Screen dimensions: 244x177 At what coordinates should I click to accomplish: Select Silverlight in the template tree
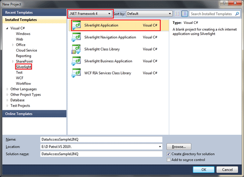coord(23,67)
